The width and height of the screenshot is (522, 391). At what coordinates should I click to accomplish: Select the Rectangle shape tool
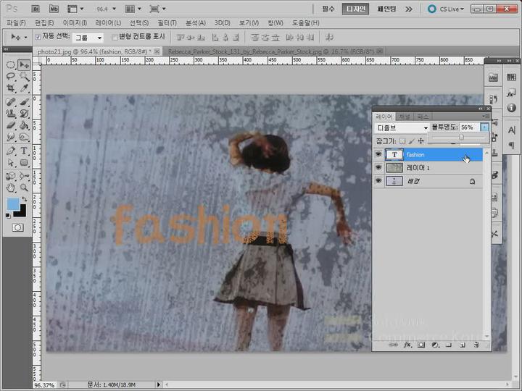[x=24, y=163]
